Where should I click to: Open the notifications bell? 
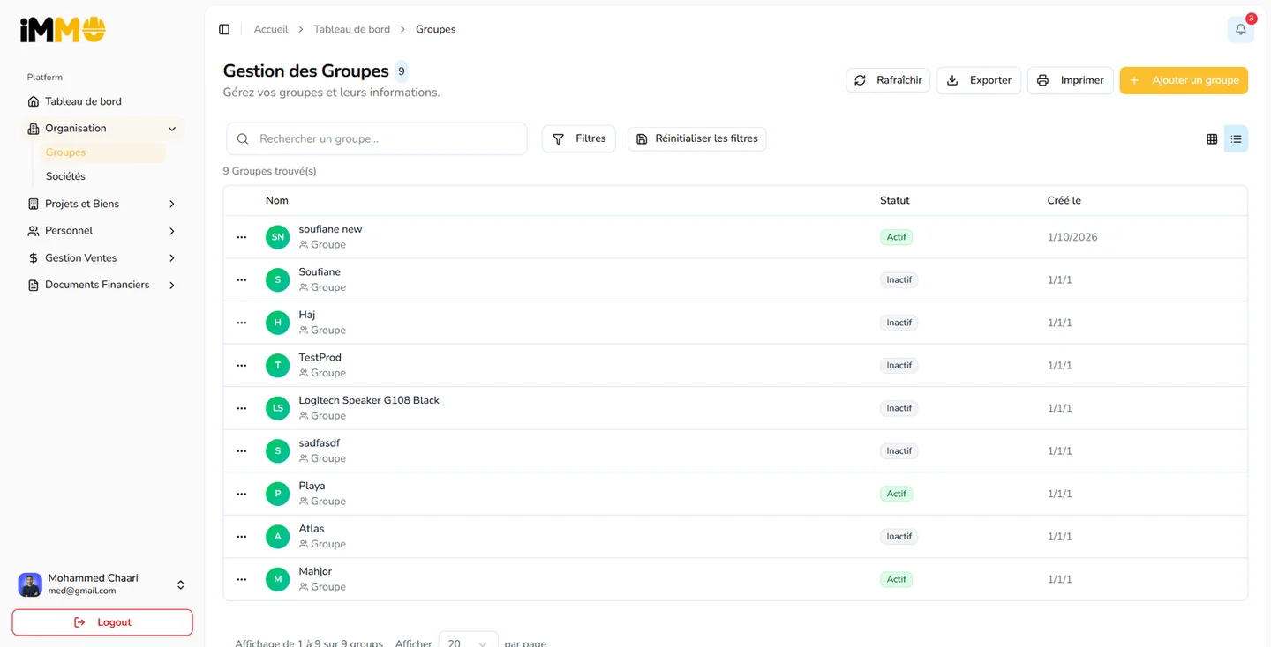pyautogui.click(x=1241, y=29)
